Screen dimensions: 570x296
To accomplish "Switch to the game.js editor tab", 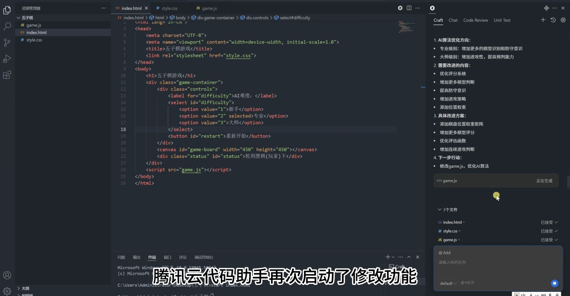I will tap(209, 8).
